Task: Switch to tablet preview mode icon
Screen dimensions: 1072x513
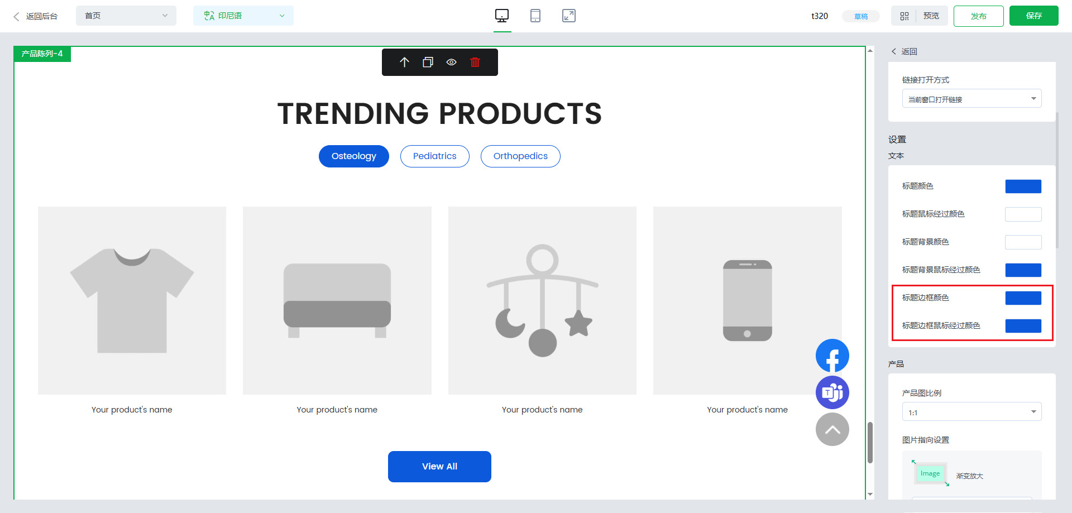Action: [535, 16]
